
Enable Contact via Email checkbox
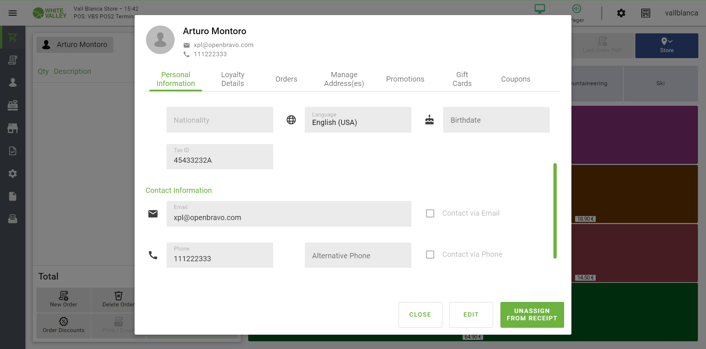click(430, 213)
